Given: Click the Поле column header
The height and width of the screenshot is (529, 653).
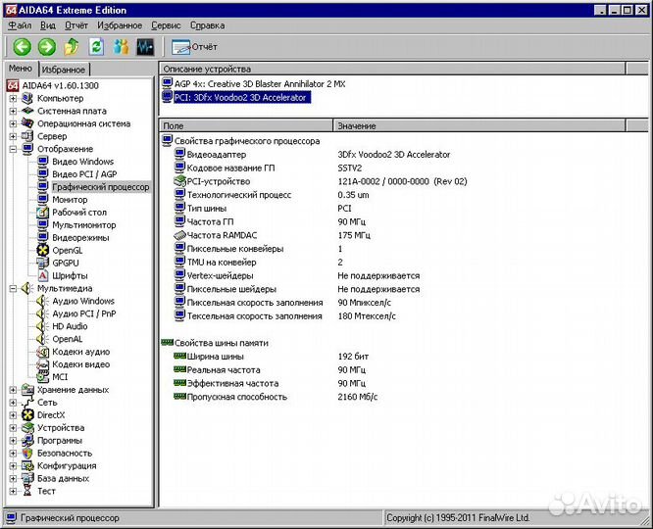Looking at the screenshot, I should point(246,125).
